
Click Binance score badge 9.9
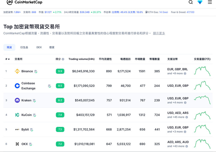tap(60, 71)
